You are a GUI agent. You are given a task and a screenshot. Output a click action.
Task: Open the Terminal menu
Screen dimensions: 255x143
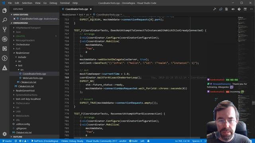tap(65, 3)
